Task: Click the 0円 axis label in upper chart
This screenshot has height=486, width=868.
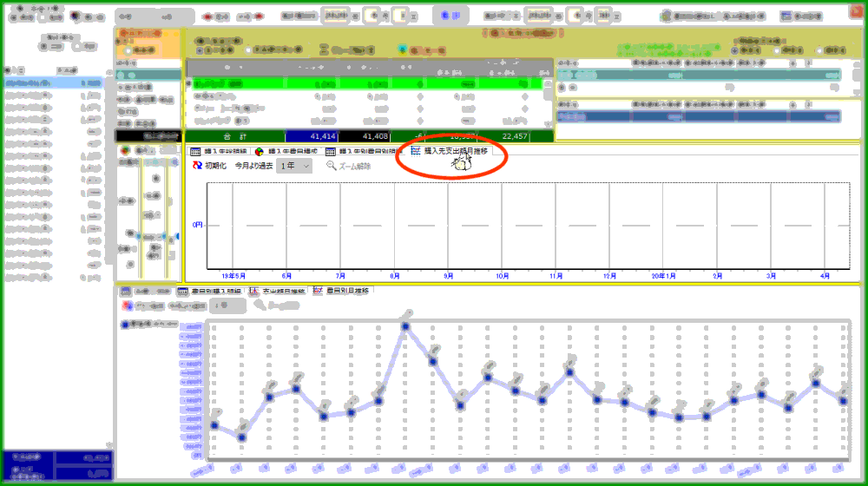Action: pos(198,225)
